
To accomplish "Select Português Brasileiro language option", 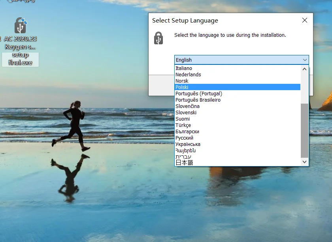I will coord(238,100).
